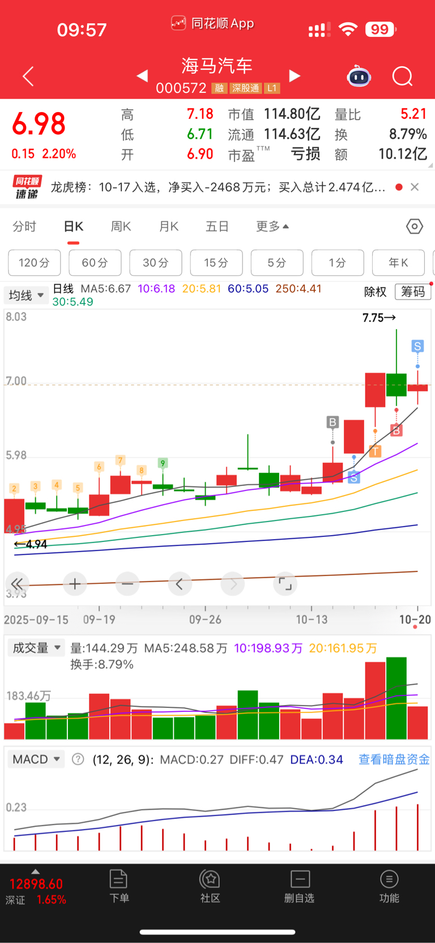Switch to 月K tab
435x943 pixels.
(169, 227)
